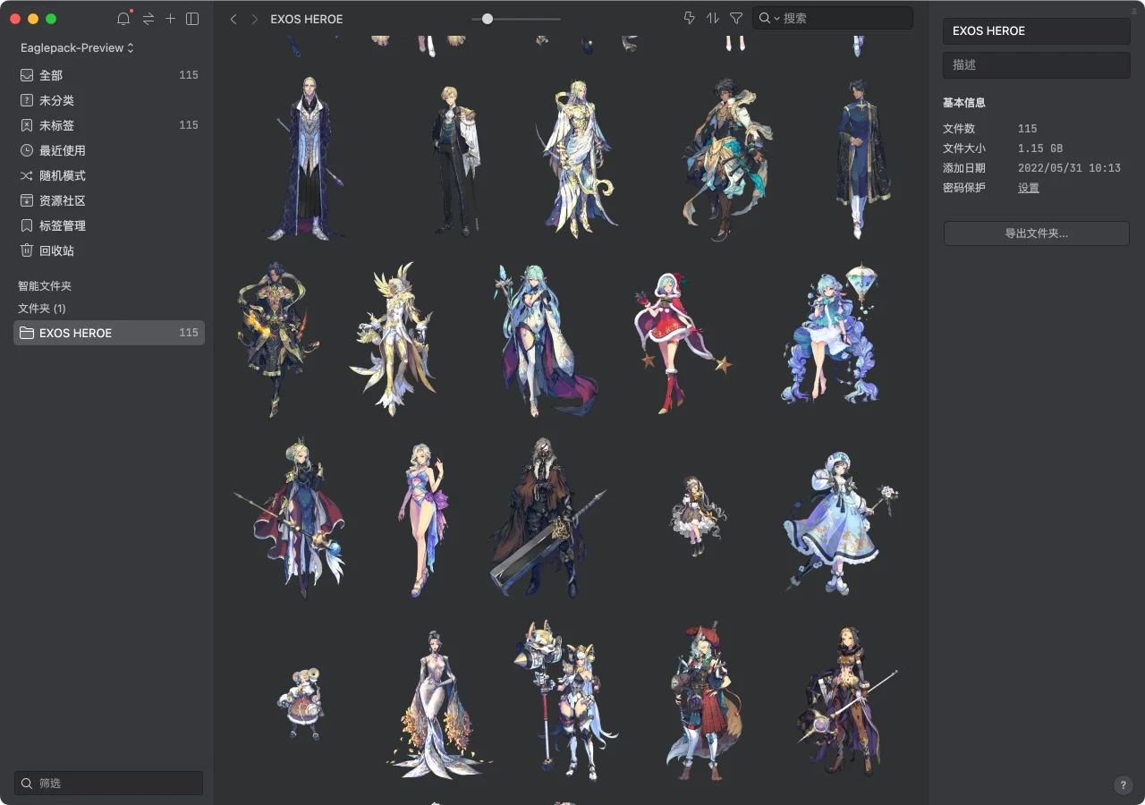Select the armored girl with wolf-head hammer thumbnail
This screenshot has height=805, width=1145.
565,699
